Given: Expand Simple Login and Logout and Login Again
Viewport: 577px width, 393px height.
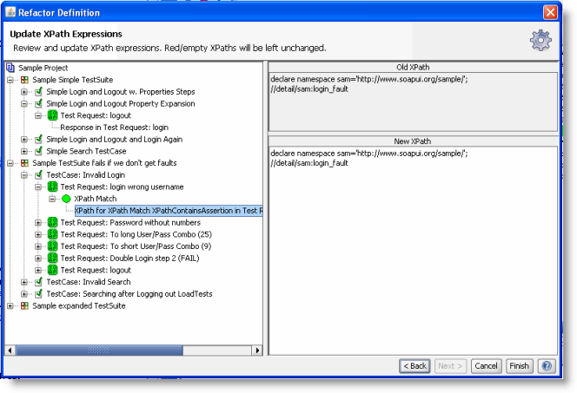Looking at the screenshot, I should [24, 139].
